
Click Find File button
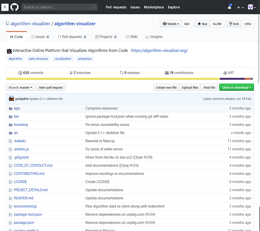tap(209, 87)
